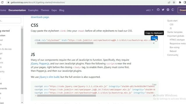Click the CSS code horizontal scrollbar thumb
The width and height of the screenshot is (186, 104).
tap(65, 43)
